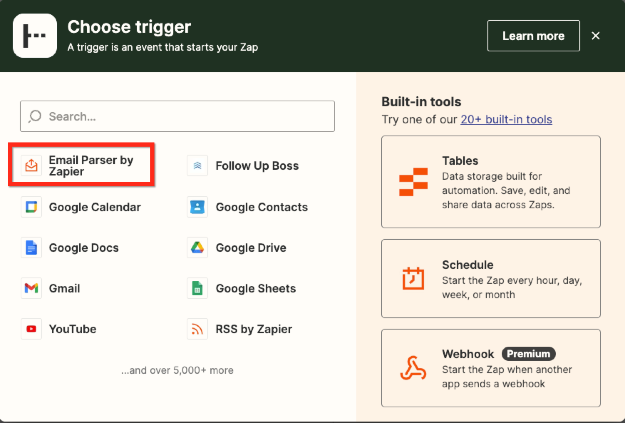
Task: Click the Premium badge on Webhook
Action: coord(528,354)
